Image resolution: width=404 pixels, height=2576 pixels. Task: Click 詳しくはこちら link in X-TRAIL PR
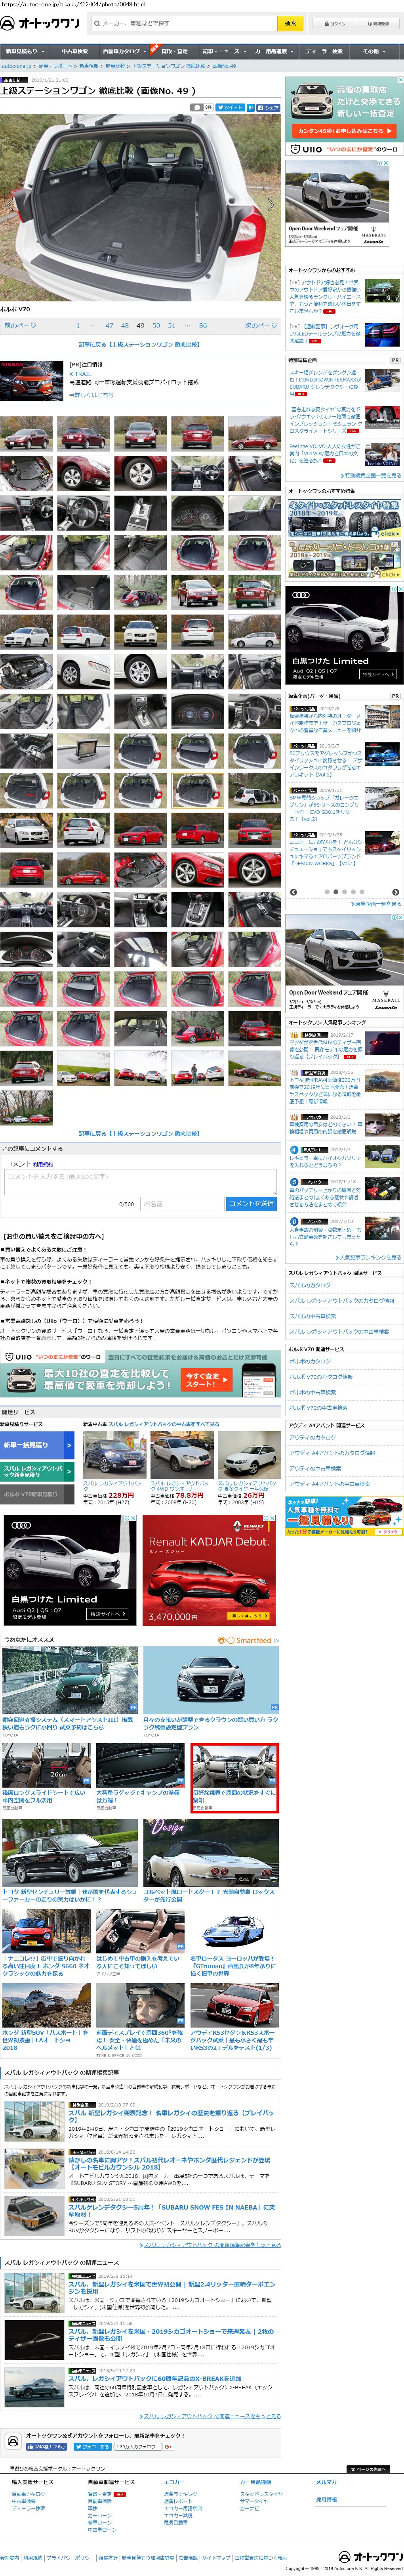coord(91,394)
